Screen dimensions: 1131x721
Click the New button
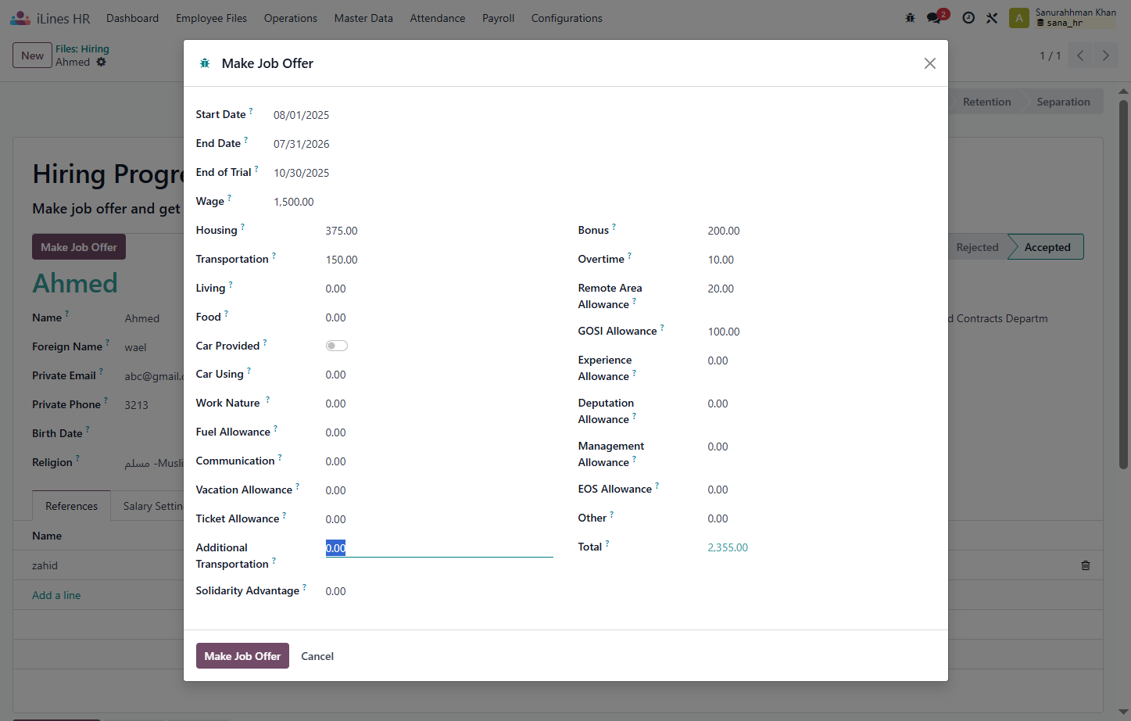(32, 56)
